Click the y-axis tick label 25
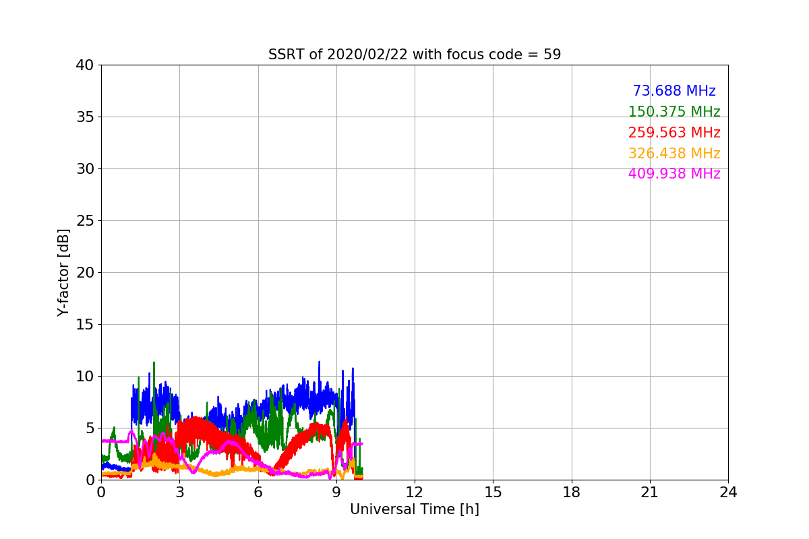 click(x=85, y=221)
